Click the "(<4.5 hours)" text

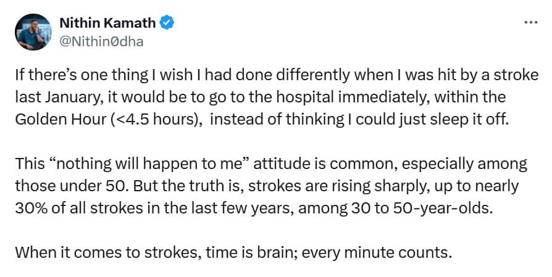pyautogui.click(x=156, y=120)
